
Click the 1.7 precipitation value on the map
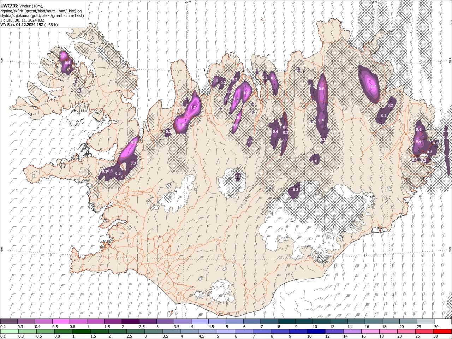tap(193, 108)
